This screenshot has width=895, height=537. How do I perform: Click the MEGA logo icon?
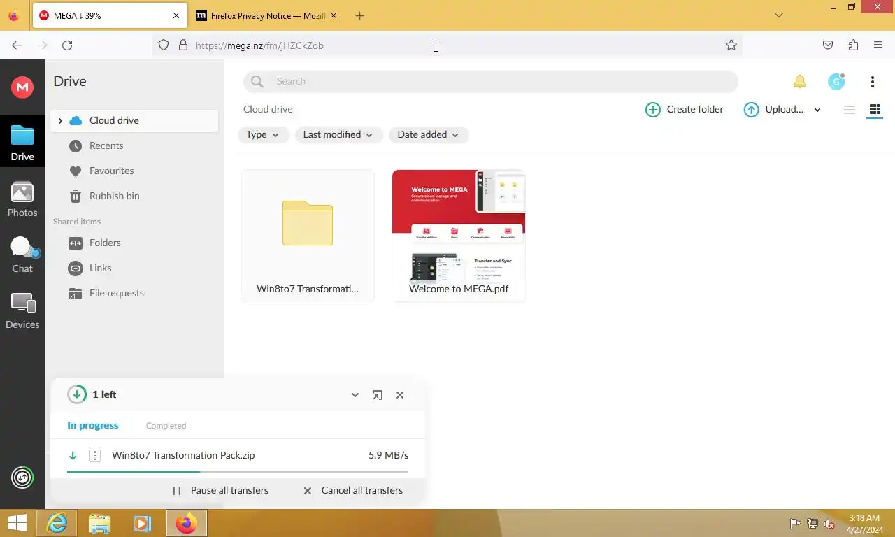[22, 87]
